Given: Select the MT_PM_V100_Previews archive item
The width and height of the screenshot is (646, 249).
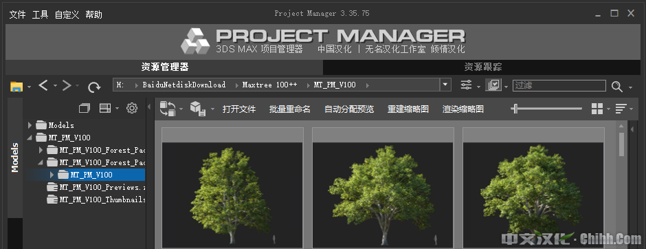Looking at the screenshot, I should [96, 187].
